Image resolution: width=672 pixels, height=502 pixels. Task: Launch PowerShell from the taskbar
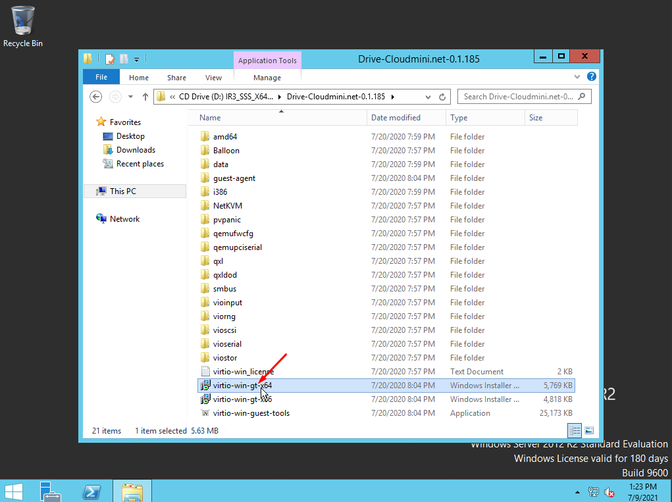(91, 491)
